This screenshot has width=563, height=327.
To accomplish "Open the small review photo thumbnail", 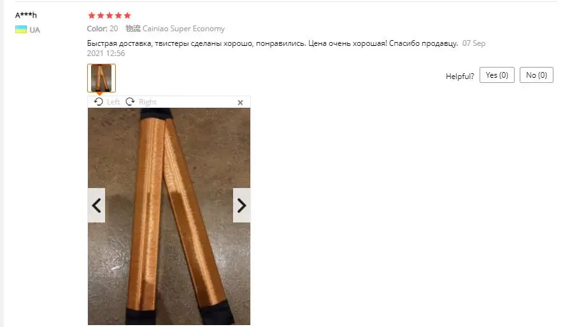I will tap(101, 78).
